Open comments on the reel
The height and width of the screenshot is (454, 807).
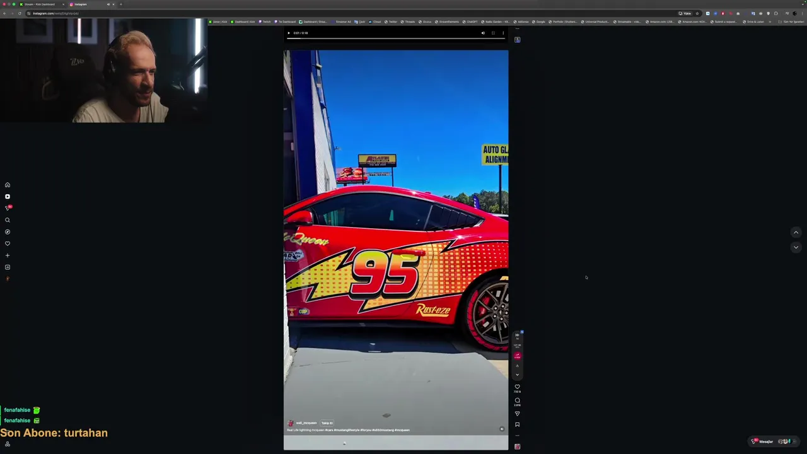point(518,400)
